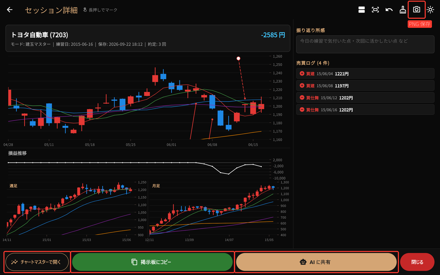Click the 保存: 2026-09-22 18:12 text
440x275 pixels.
[120, 44]
